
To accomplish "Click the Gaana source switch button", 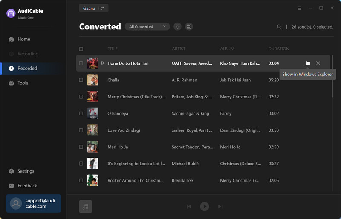I will point(94,8).
